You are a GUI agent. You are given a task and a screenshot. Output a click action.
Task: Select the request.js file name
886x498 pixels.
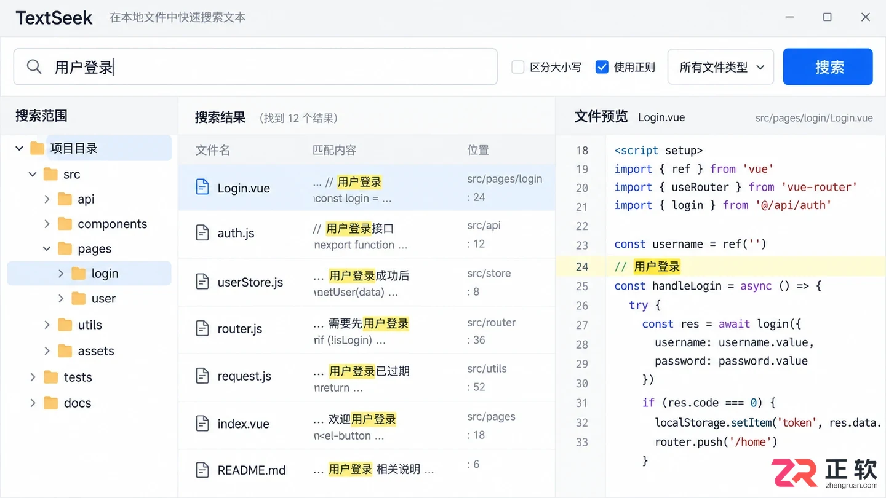pyautogui.click(x=244, y=376)
